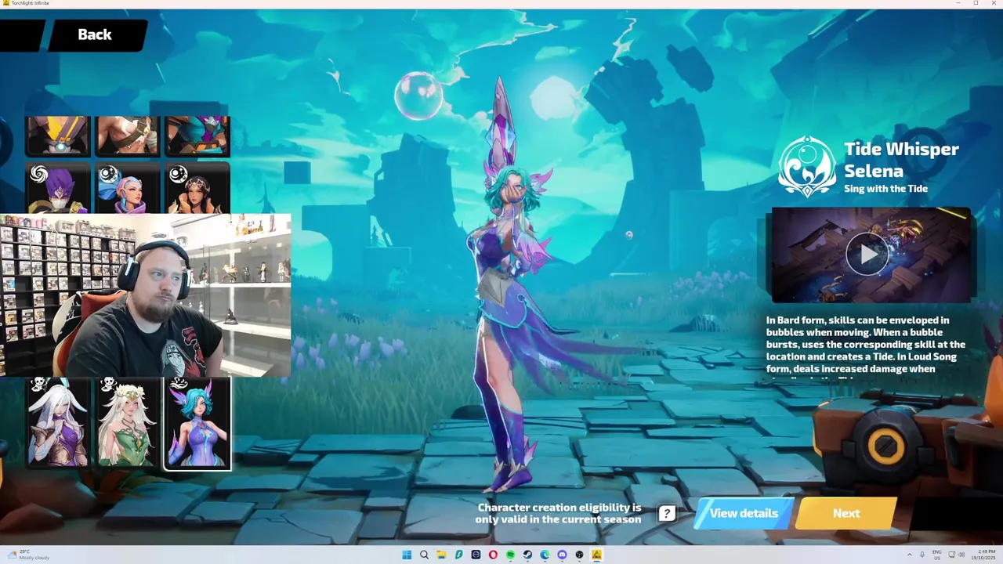Click the Tide Whisper Selena title
Screen dimensions: 1003x564
click(x=901, y=160)
